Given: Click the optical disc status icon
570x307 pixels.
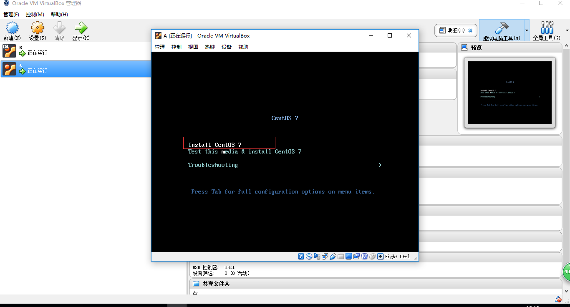Looking at the screenshot, I should [309, 257].
